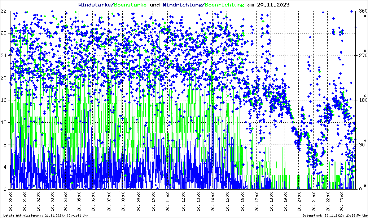Viewport: 368px width, 218px height.
Task: Select the "4" wind-speed axis label
Action: tap(5, 167)
